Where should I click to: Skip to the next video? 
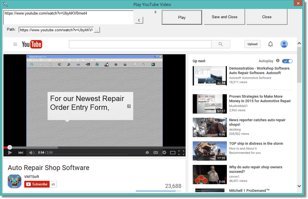(21, 152)
